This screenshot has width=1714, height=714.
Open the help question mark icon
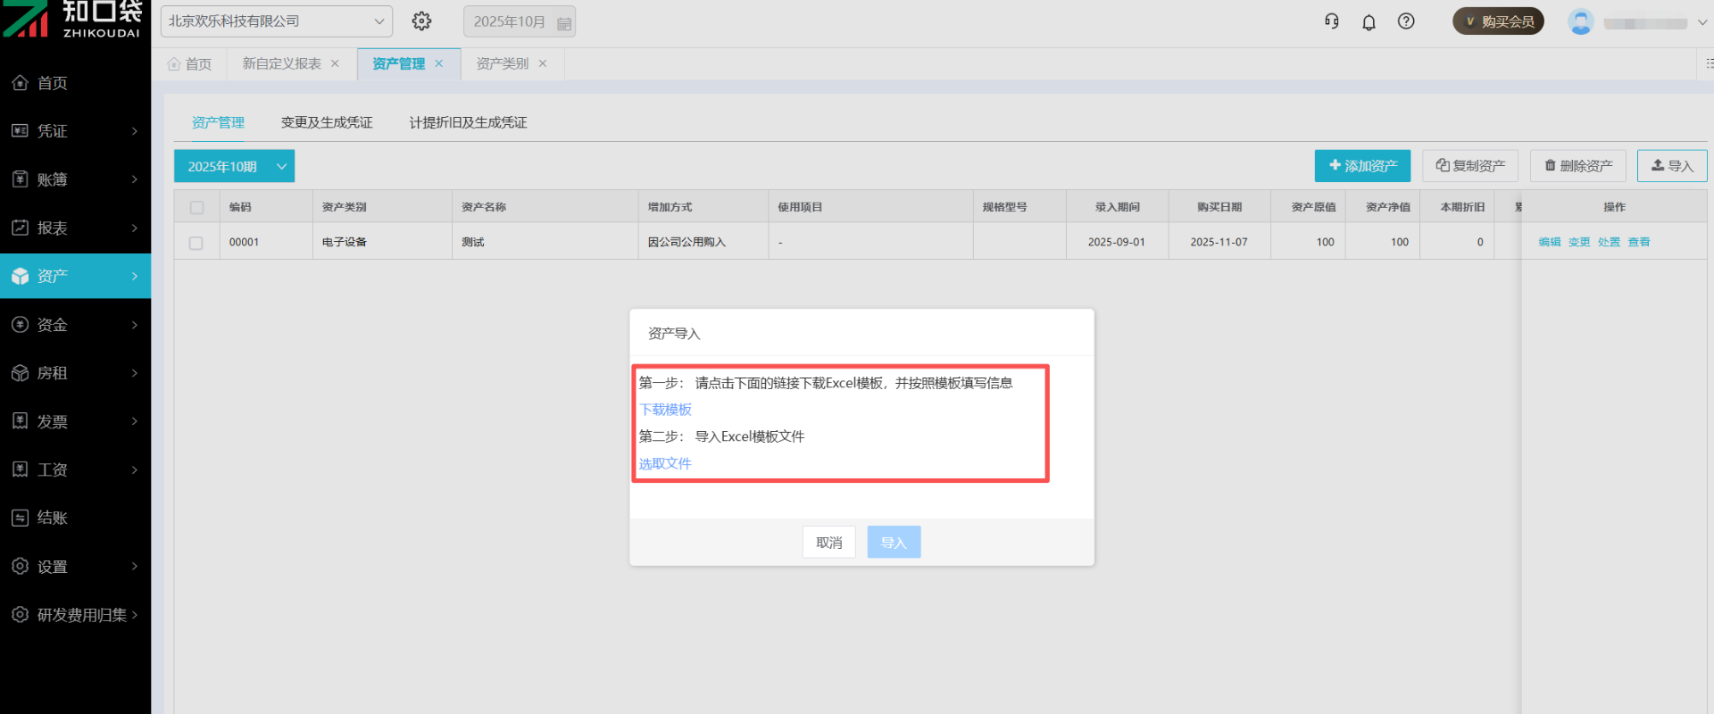point(1406,21)
